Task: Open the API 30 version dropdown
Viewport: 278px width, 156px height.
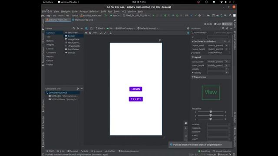Action: coord(110,29)
